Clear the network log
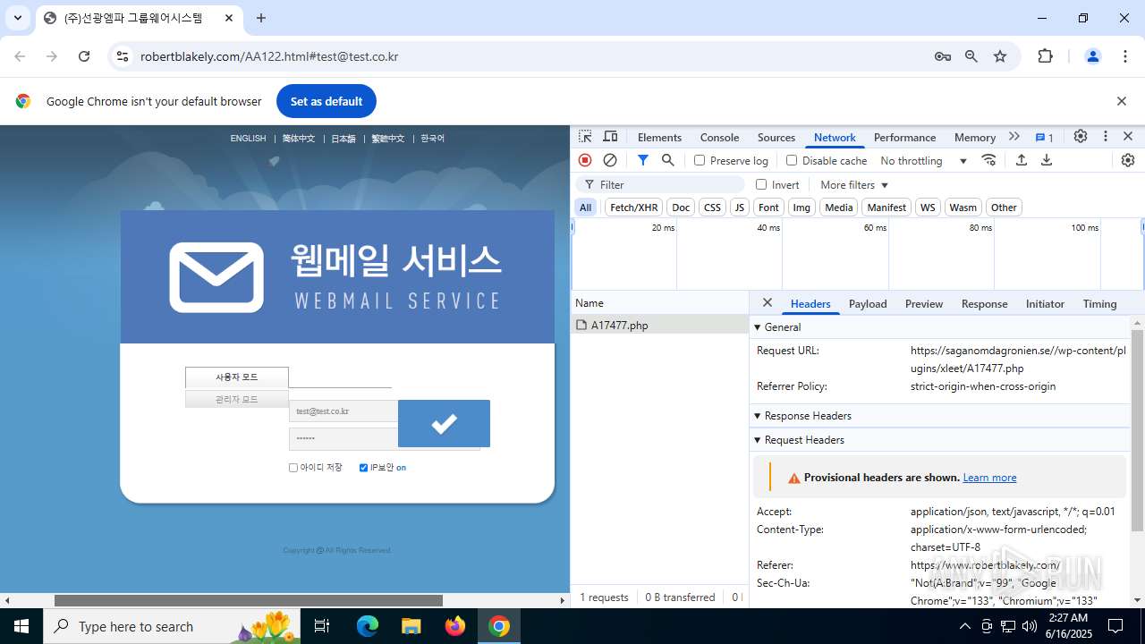The width and height of the screenshot is (1145, 644). pos(610,160)
